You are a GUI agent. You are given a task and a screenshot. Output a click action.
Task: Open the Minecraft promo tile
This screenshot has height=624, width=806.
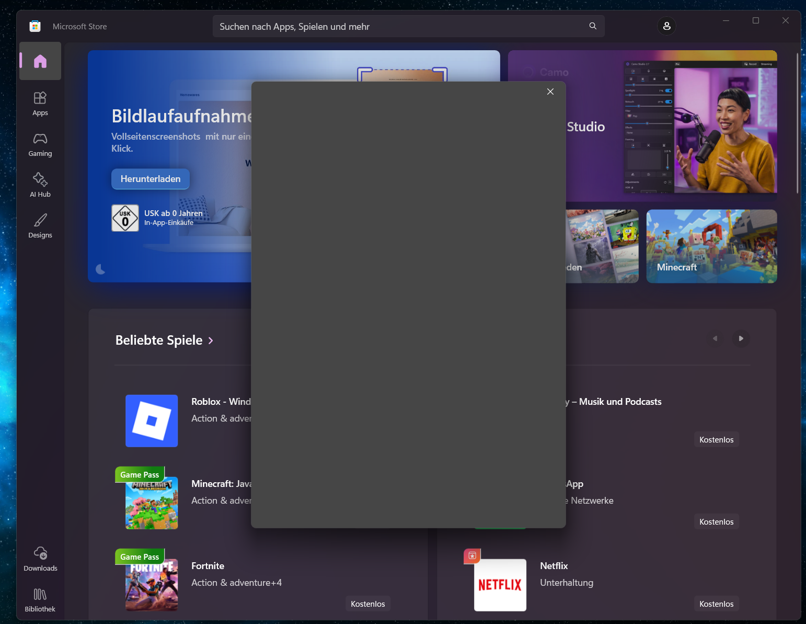pos(711,246)
